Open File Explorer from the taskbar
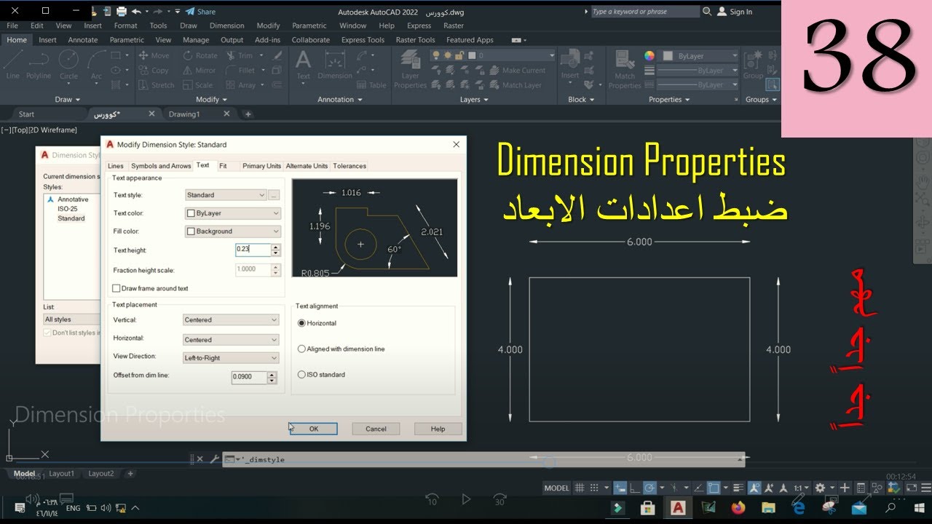 coord(768,507)
